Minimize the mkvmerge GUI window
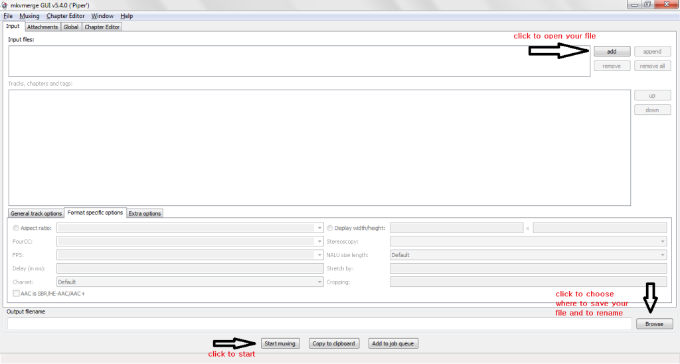 [x=634, y=5]
